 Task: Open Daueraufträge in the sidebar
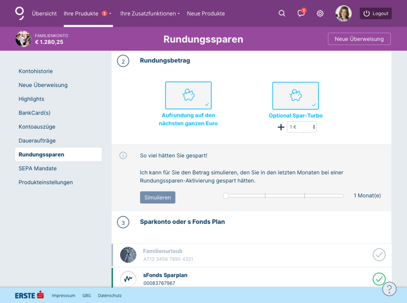click(x=37, y=140)
